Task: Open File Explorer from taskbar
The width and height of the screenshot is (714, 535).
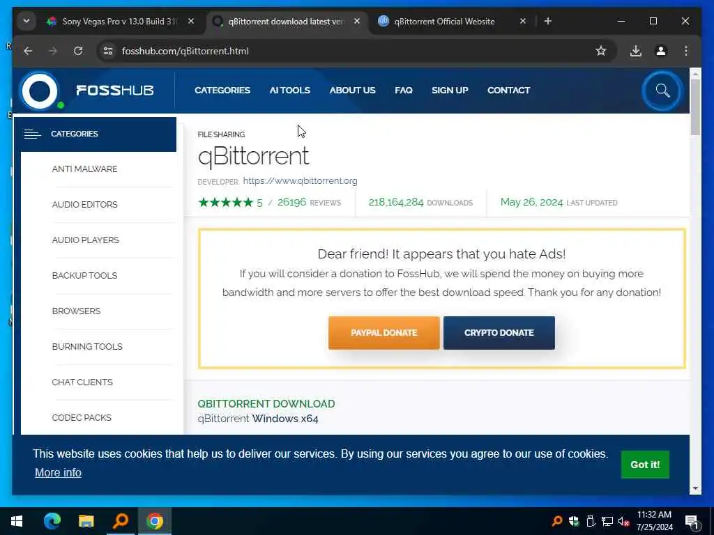Action: [86, 521]
